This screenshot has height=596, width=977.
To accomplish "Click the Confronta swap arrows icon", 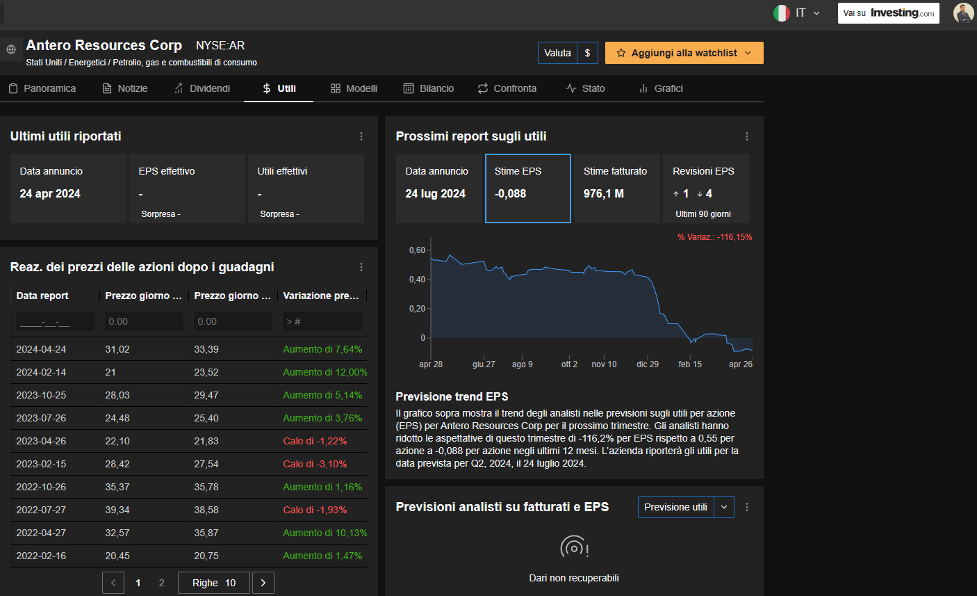I will (x=483, y=88).
